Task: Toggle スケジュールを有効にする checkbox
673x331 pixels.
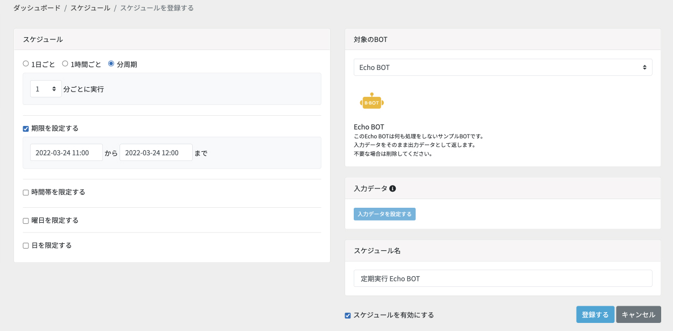Action: (x=348, y=315)
